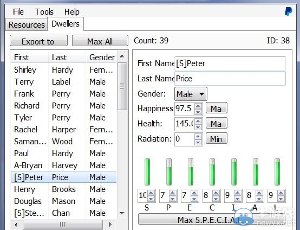Click the Strength green progress bar
This screenshot has height=230, width=300.
(147, 172)
